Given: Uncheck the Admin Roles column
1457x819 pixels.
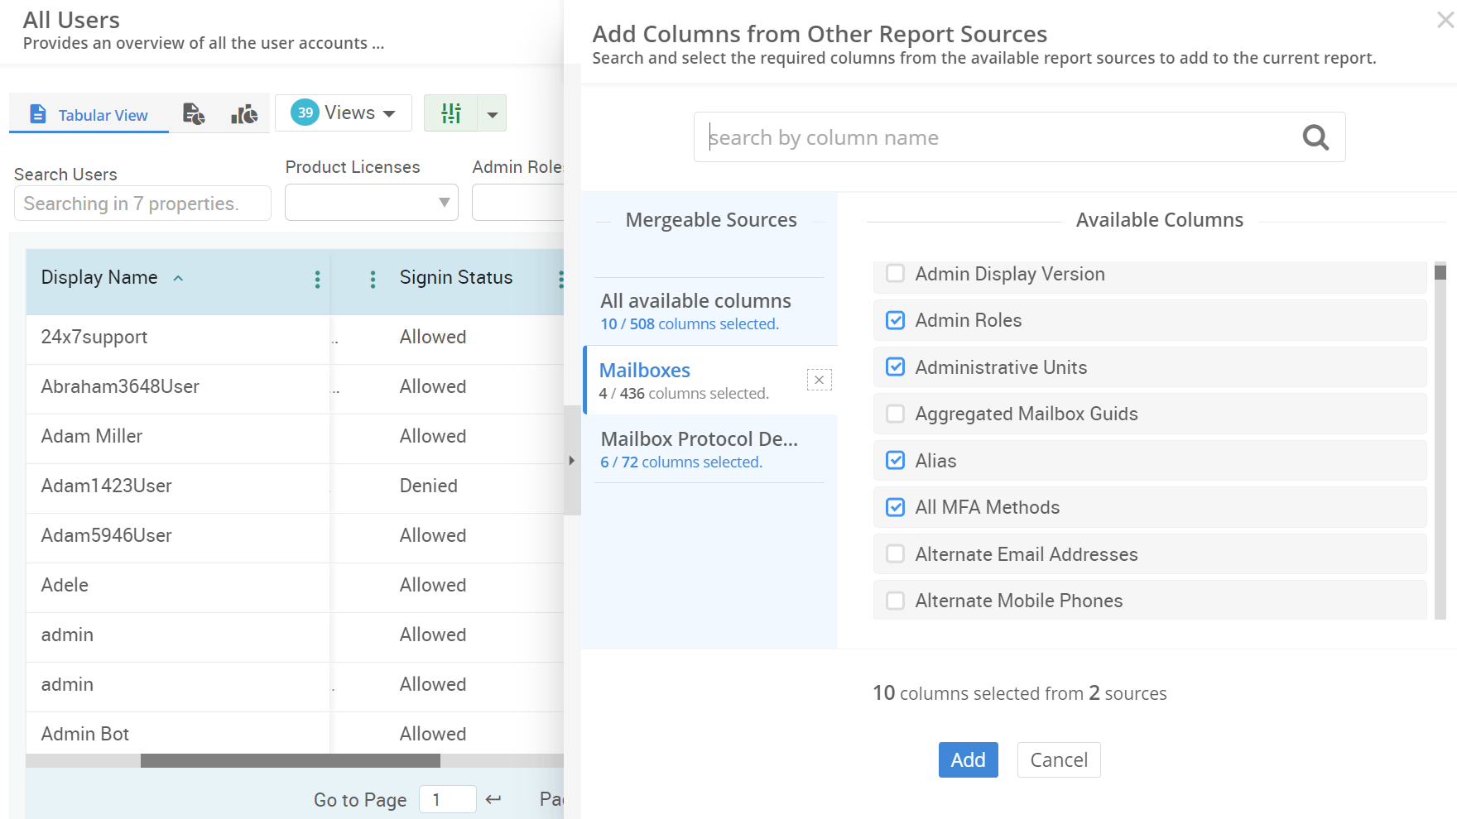Looking at the screenshot, I should click(x=895, y=320).
